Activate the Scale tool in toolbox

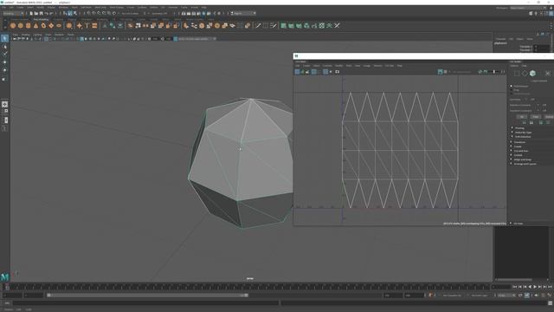4,79
